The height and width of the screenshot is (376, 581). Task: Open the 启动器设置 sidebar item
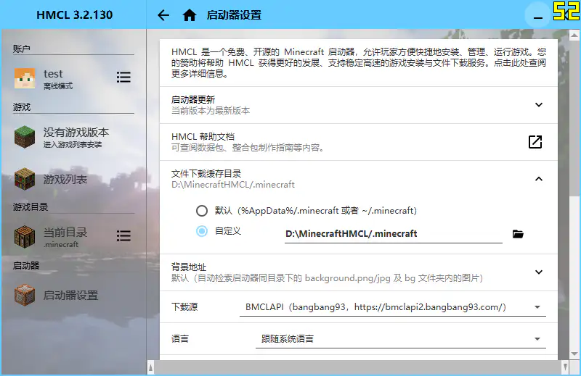click(x=74, y=295)
